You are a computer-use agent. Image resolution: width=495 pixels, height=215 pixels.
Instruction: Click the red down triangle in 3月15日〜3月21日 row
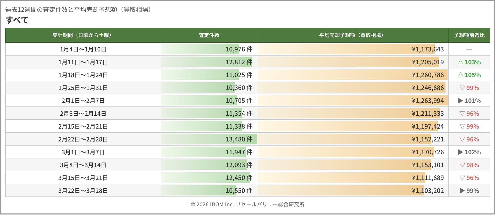tap(462, 178)
